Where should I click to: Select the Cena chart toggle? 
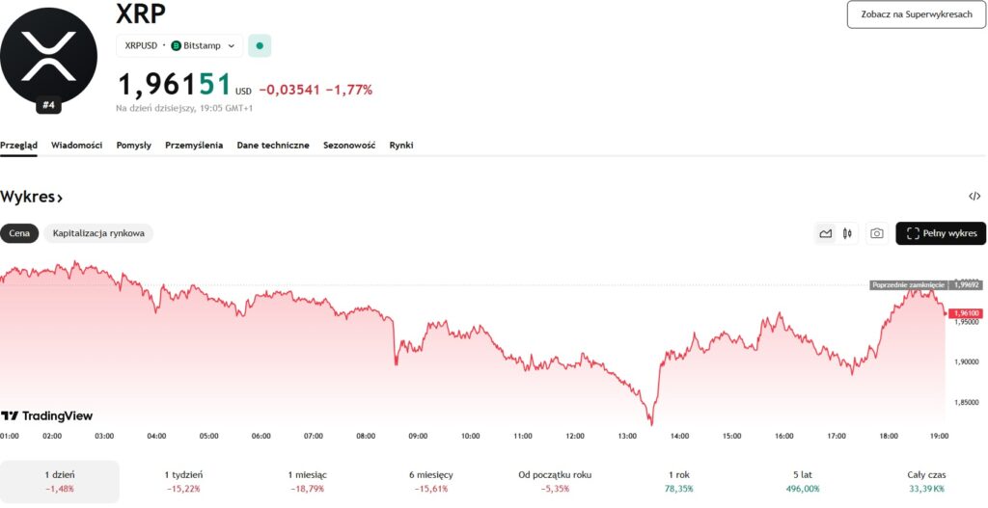point(19,233)
